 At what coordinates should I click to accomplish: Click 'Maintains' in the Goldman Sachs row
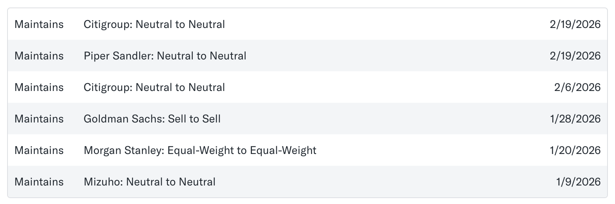pos(39,119)
